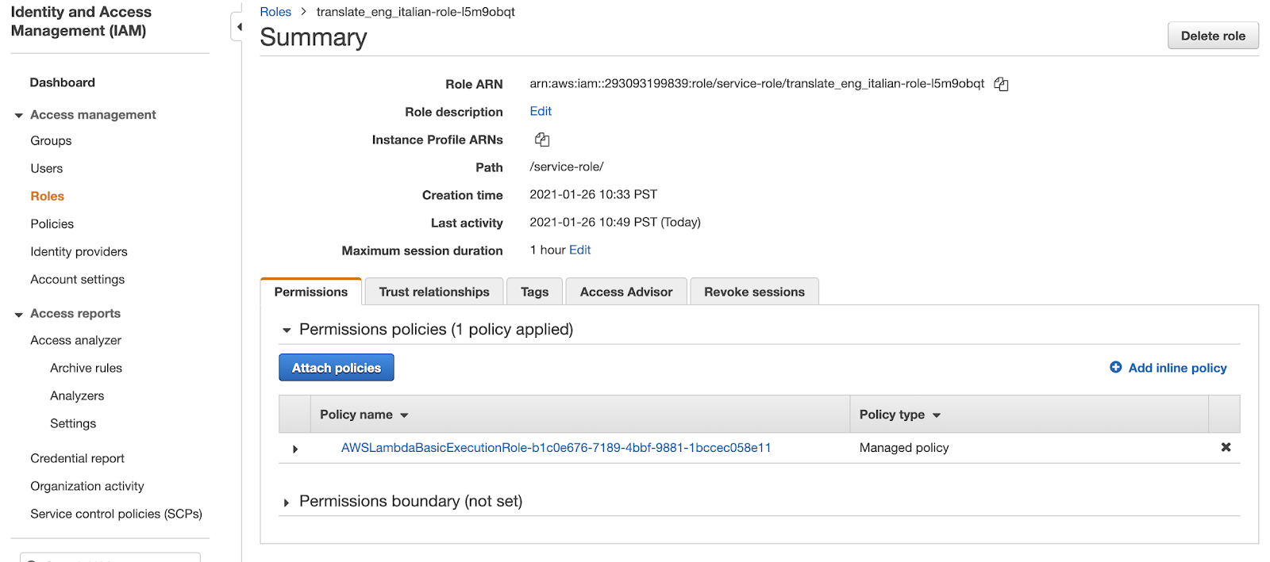The image size is (1270, 562).
Task: Collapse the Access reports sidebar group
Action: 18,315
